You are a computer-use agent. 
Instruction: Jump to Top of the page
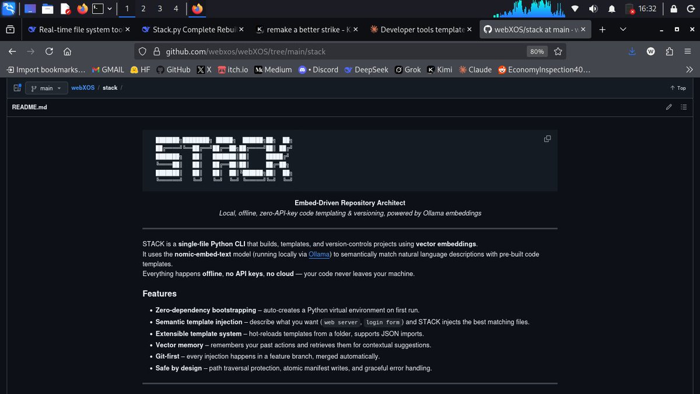[678, 88]
